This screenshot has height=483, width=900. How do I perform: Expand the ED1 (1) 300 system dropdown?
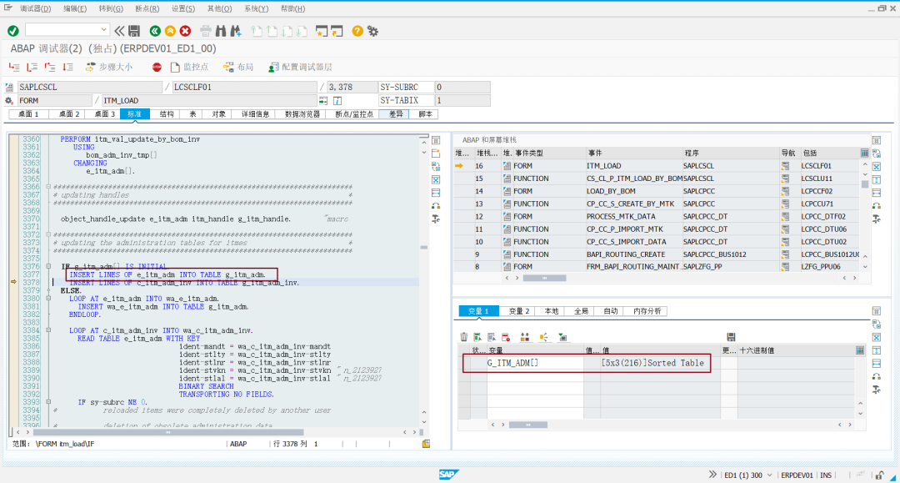tap(770, 475)
